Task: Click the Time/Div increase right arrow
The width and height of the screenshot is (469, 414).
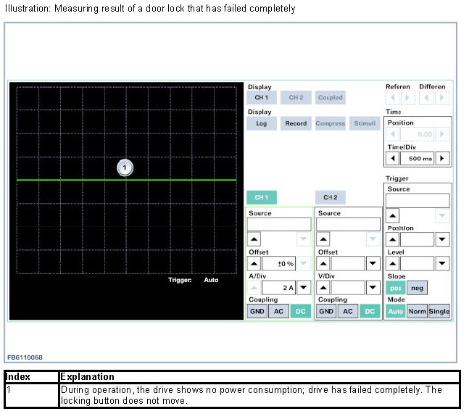Action: tap(442, 158)
